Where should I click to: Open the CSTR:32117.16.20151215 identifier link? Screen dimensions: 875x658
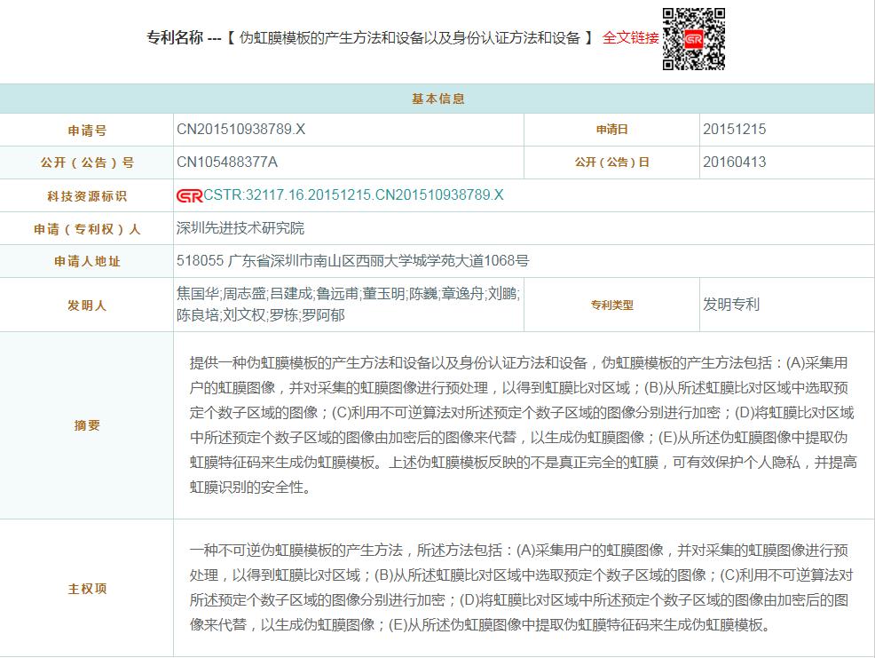353,195
